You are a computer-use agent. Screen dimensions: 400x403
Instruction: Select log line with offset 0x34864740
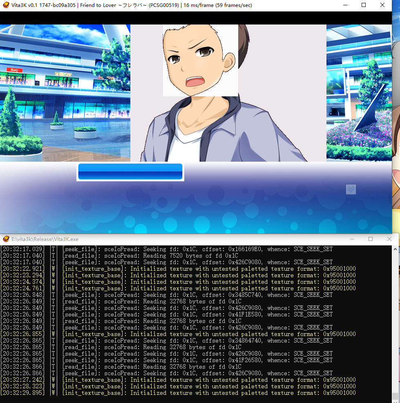(166, 341)
